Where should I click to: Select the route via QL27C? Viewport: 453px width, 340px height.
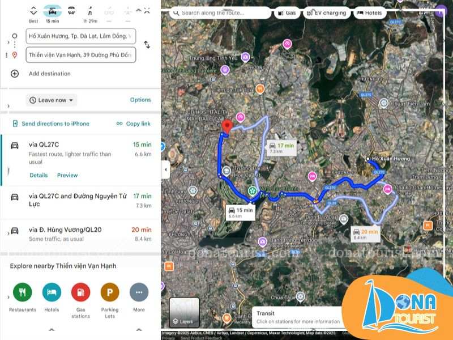[81, 160]
